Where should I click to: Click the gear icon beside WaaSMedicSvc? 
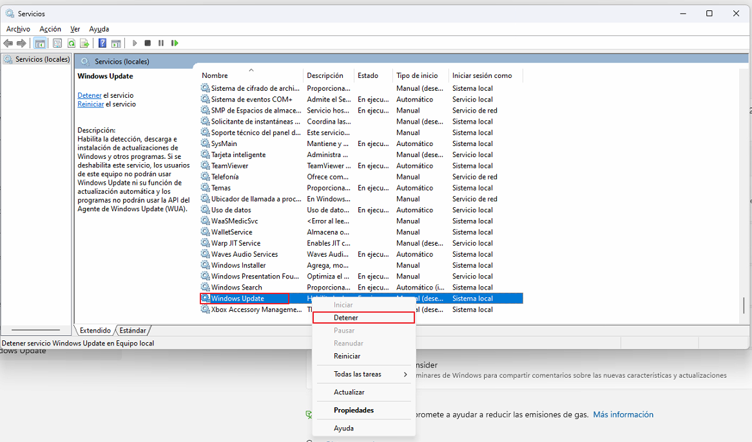(x=206, y=221)
